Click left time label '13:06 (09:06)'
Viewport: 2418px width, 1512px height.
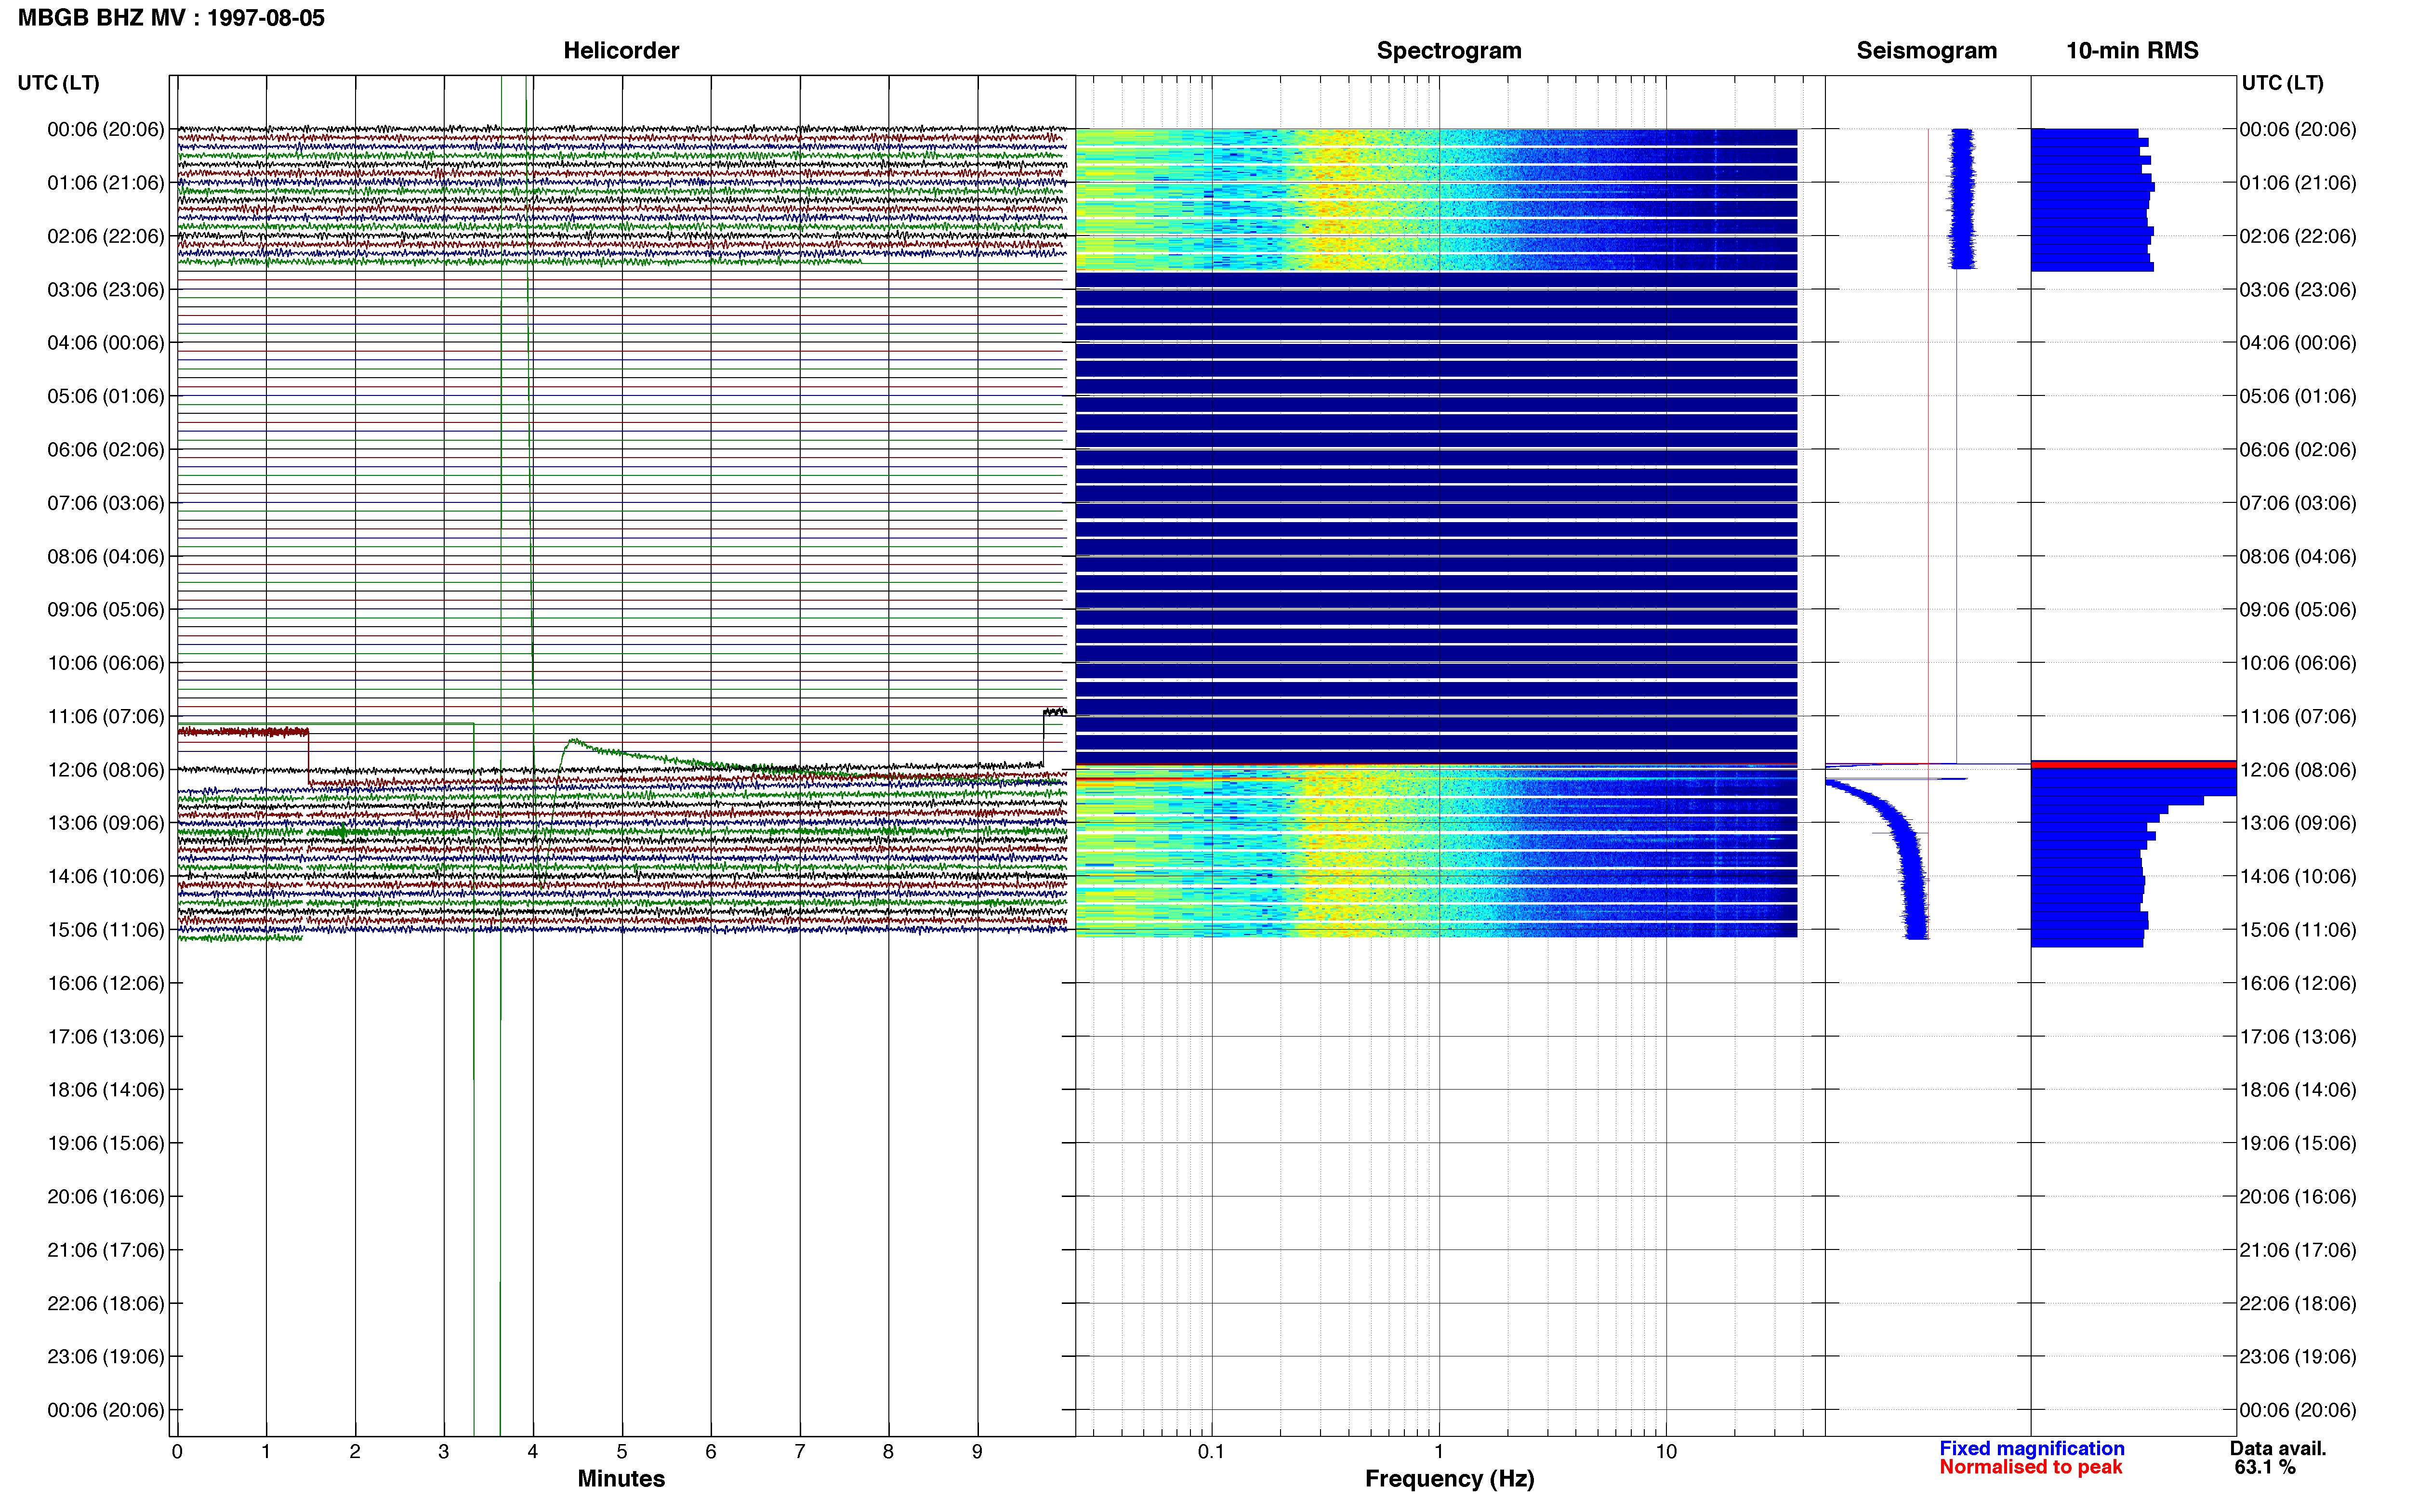pos(105,823)
